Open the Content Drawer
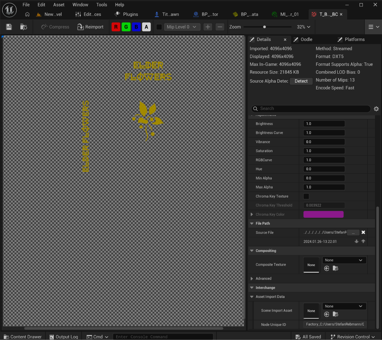Viewport: 382px width, 340px height. pos(23,337)
